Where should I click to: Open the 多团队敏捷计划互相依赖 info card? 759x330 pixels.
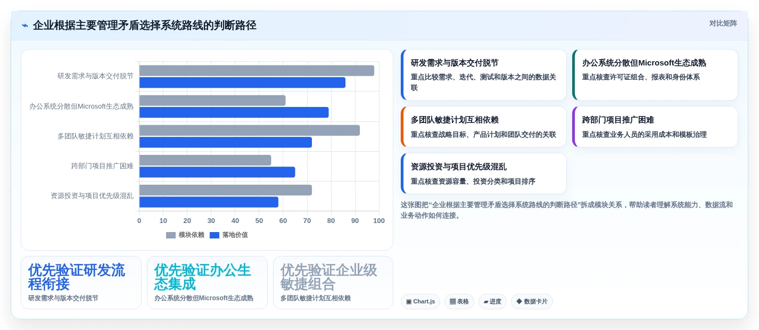pos(484,127)
